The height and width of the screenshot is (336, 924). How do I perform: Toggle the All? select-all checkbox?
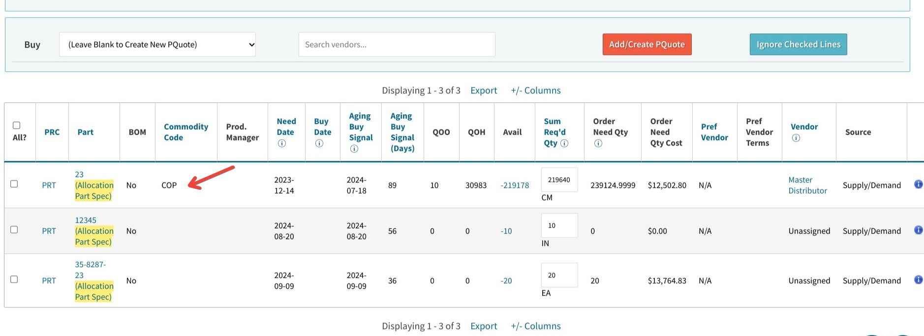click(16, 125)
